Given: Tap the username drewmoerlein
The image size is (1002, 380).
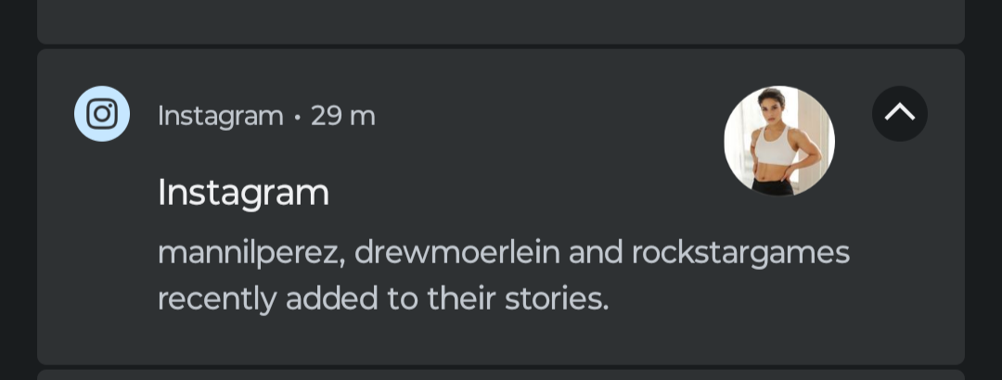Looking at the screenshot, I should click(457, 251).
